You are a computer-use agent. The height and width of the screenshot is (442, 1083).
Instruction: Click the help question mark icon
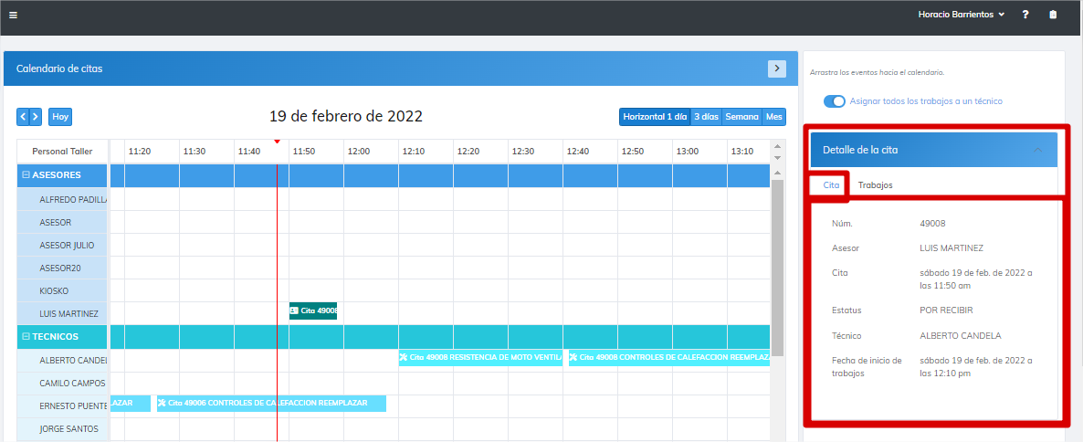[x=1025, y=15]
